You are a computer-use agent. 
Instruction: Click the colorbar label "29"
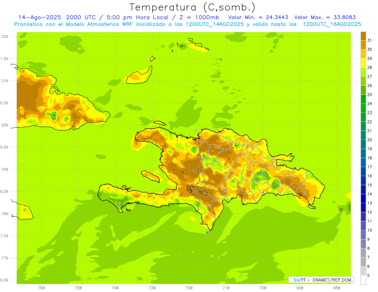pyautogui.click(x=370, y=59)
